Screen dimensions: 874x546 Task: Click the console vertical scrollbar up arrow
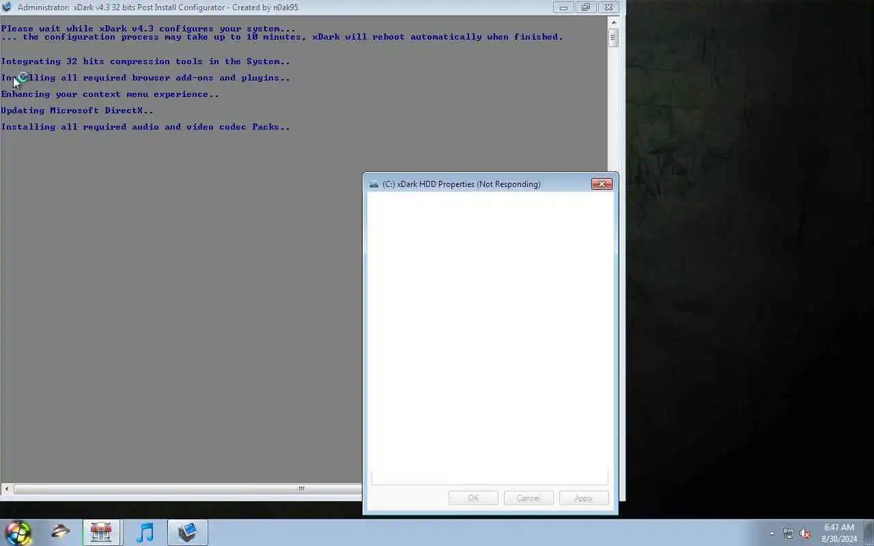click(x=613, y=23)
